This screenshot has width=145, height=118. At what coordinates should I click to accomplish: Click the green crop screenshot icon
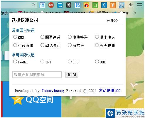(x=95, y=5)
